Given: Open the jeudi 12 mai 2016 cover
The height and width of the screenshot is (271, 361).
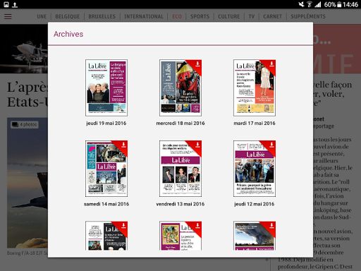Looking at the screenshot, I should [x=255, y=169].
